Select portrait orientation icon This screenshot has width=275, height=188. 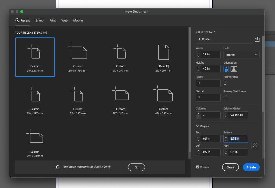(226, 69)
